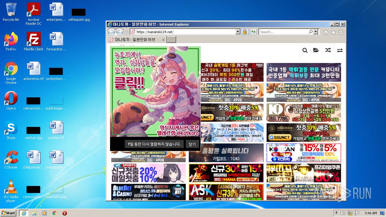Open the BLUEBET & CASINO banner
386x217 pixels.
click(148, 192)
